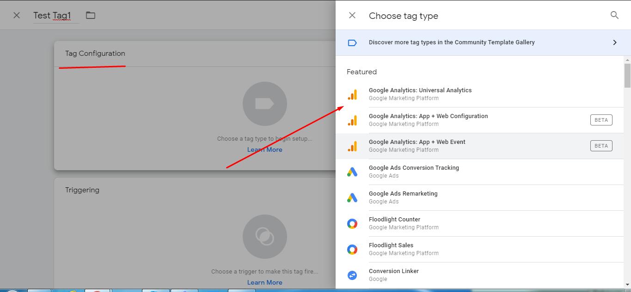Click the Triggering heading
Viewport: 631px width, 292px height.
coord(82,190)
